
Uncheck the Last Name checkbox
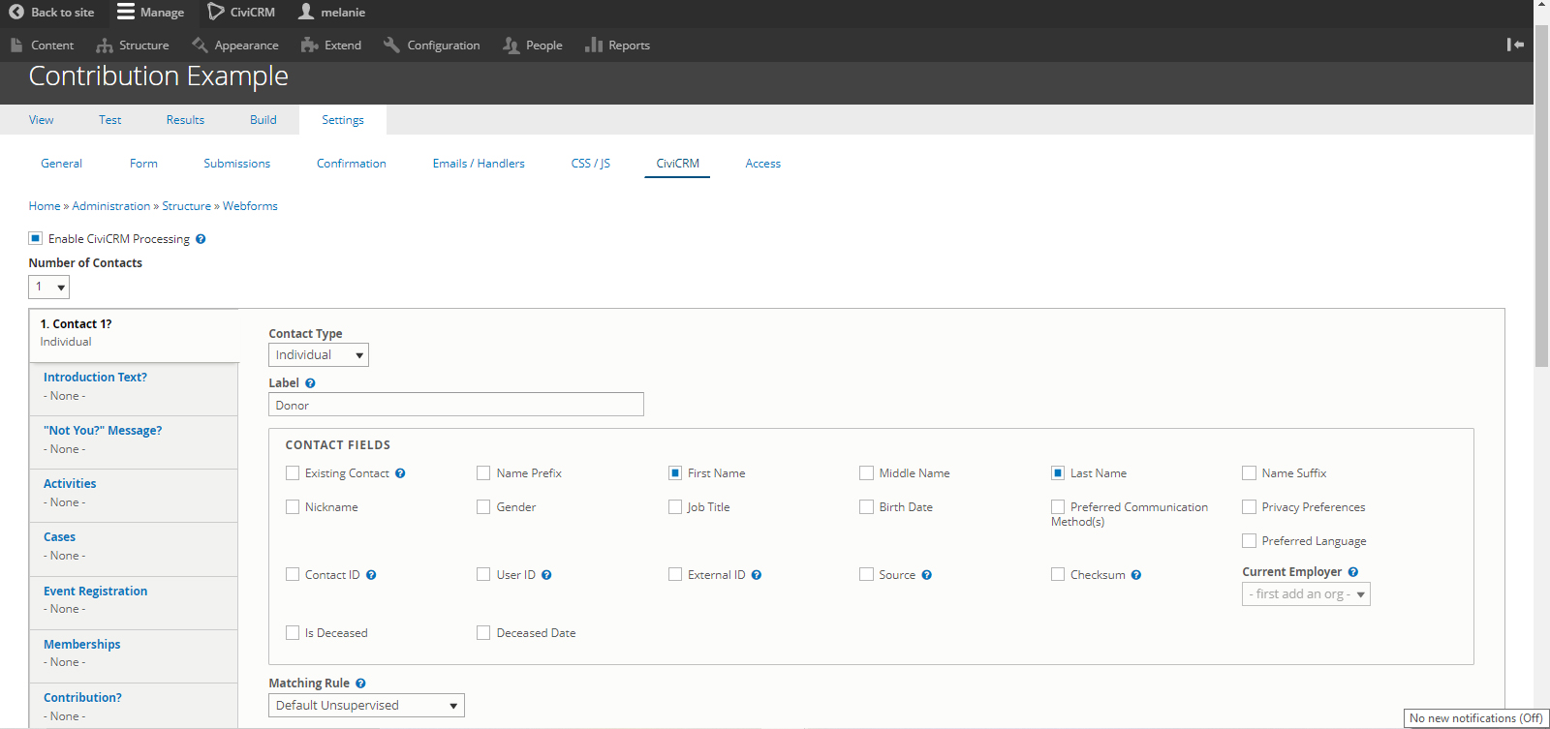1058,473
